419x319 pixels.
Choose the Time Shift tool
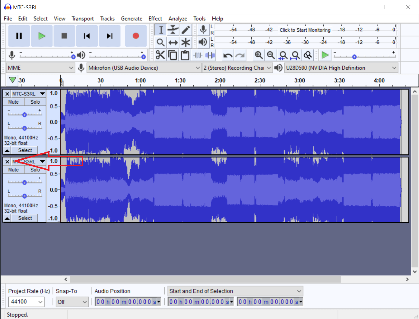[173, 42]
